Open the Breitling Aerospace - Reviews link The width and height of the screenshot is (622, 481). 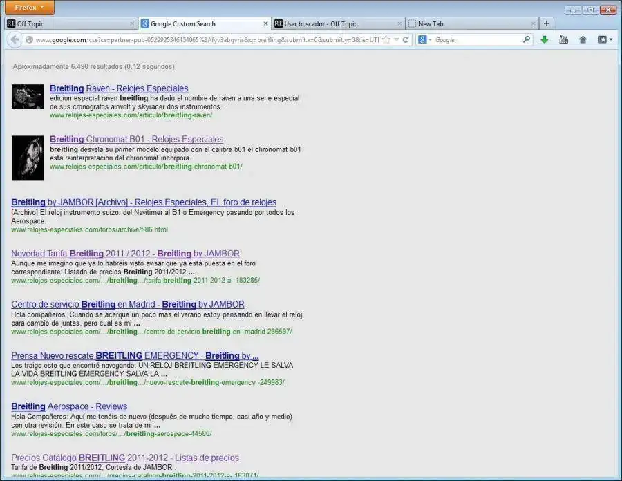(69, 406)
